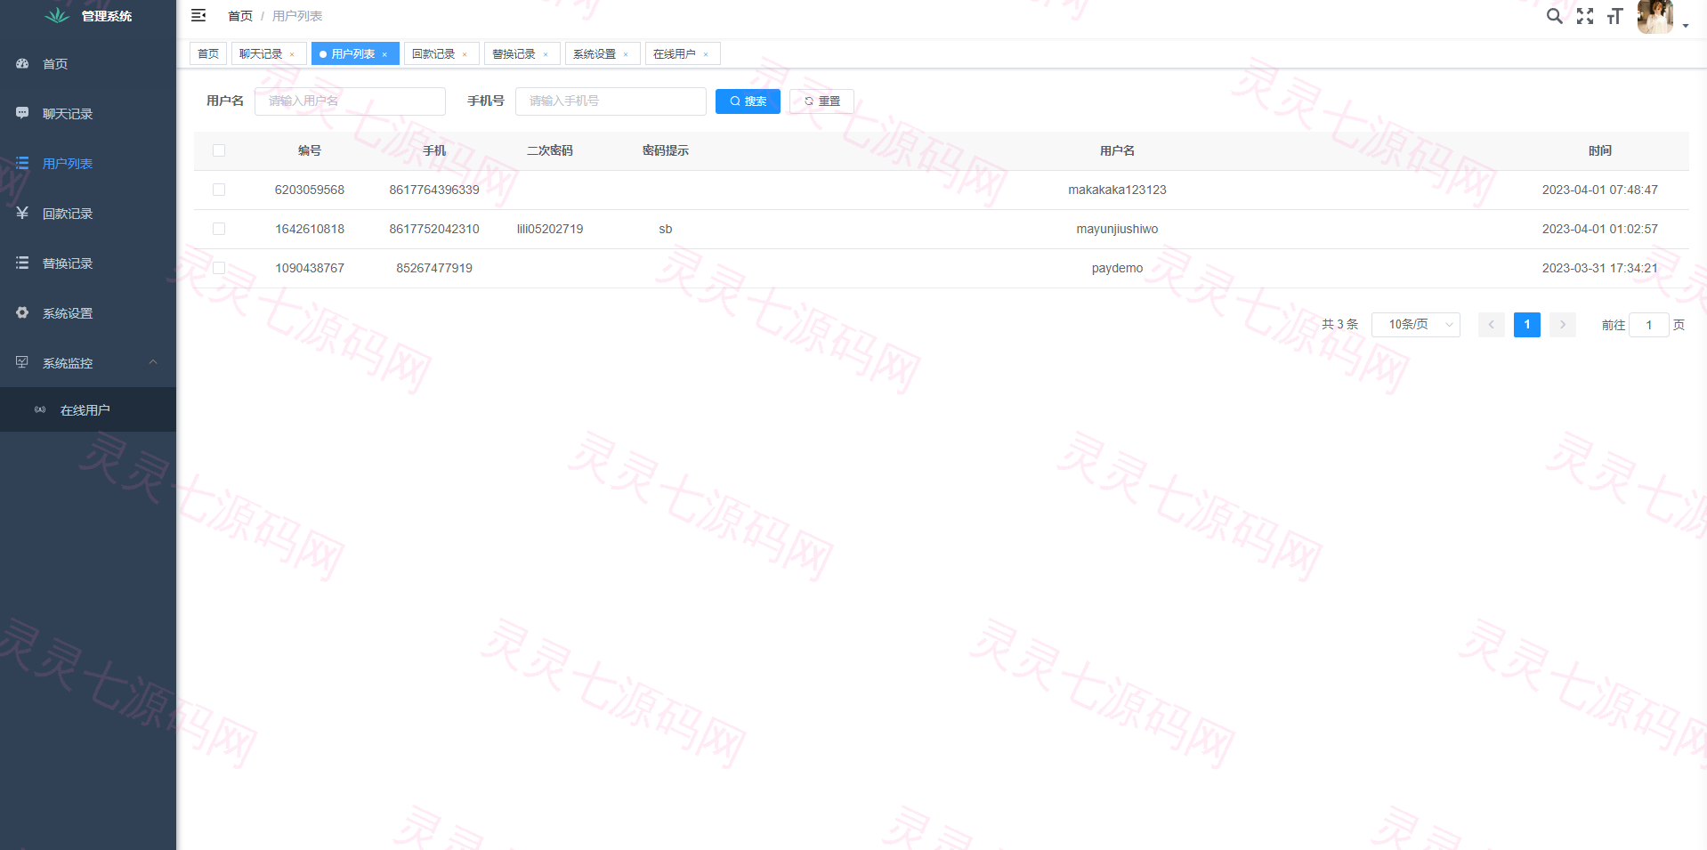This screenshot has height=850, width=1707.
Task: Toggle the select-all header checkbox
Action: 219,150
